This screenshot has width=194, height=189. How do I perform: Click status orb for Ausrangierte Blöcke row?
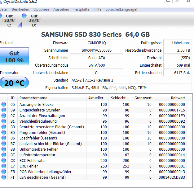click(4, 104)
